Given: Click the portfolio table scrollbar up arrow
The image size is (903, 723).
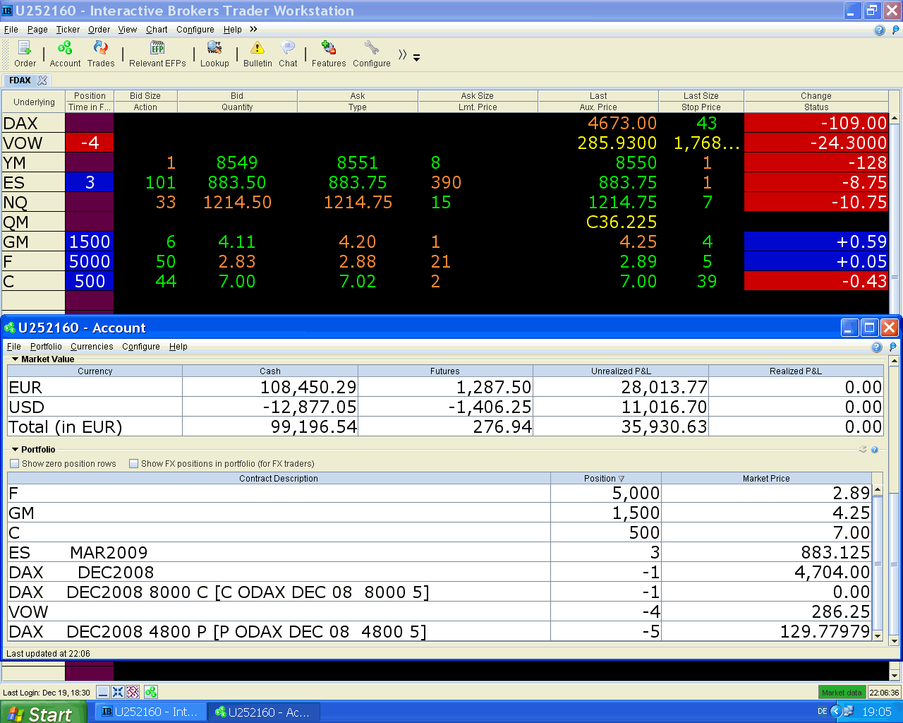Looking at the screenshot, I should click(878, 489).
